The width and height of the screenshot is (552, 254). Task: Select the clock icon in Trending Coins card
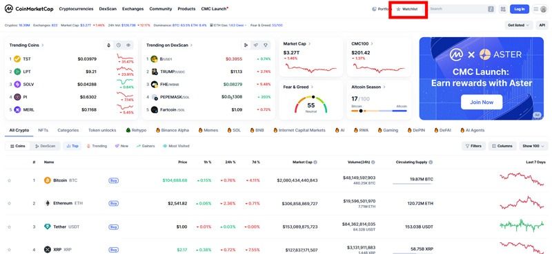click(119, 45)
